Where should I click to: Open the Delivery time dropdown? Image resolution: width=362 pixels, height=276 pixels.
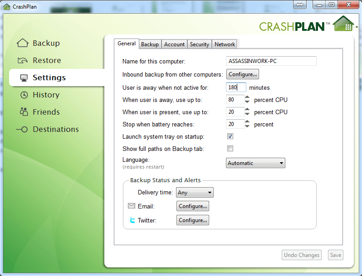click(195, 193)
